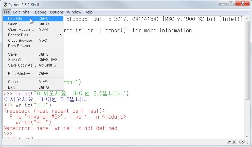Select Print Window from the menu
252x147 pixels.
33,73
